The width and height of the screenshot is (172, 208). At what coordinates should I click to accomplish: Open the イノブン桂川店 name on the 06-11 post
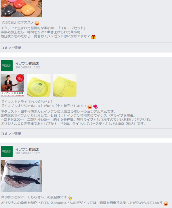(27, 149)
